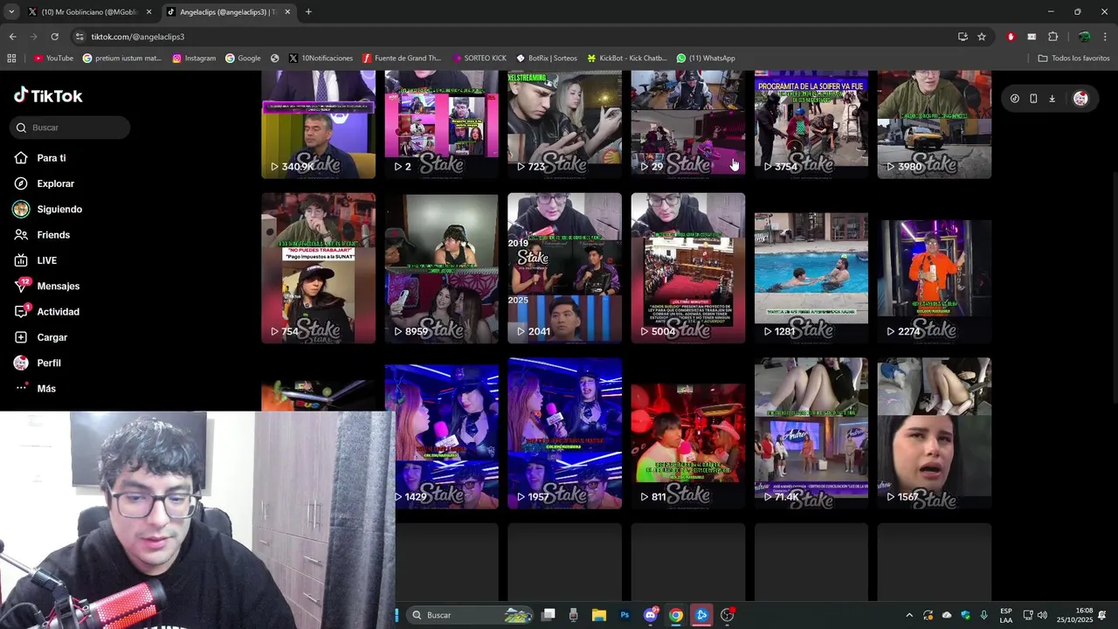Image resolution: width=1118 pixels, height=629 pixels.
Task: Open Chrome three-dot menu
Action: pyautogui.click(x=1106, y=37)
